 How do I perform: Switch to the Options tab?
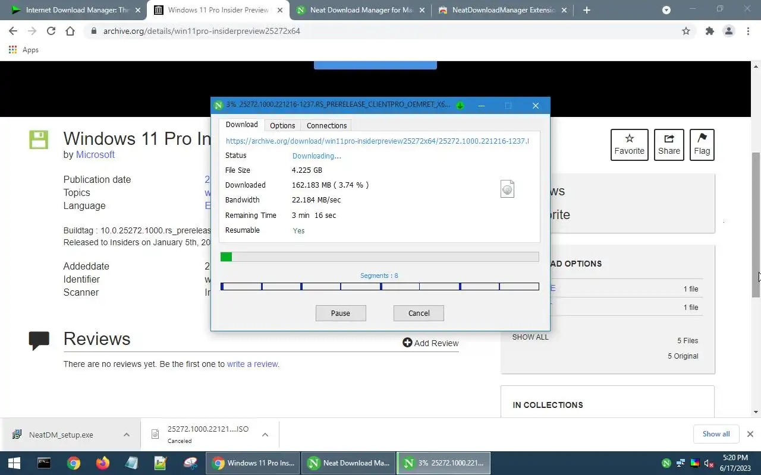tap(282, 125)
